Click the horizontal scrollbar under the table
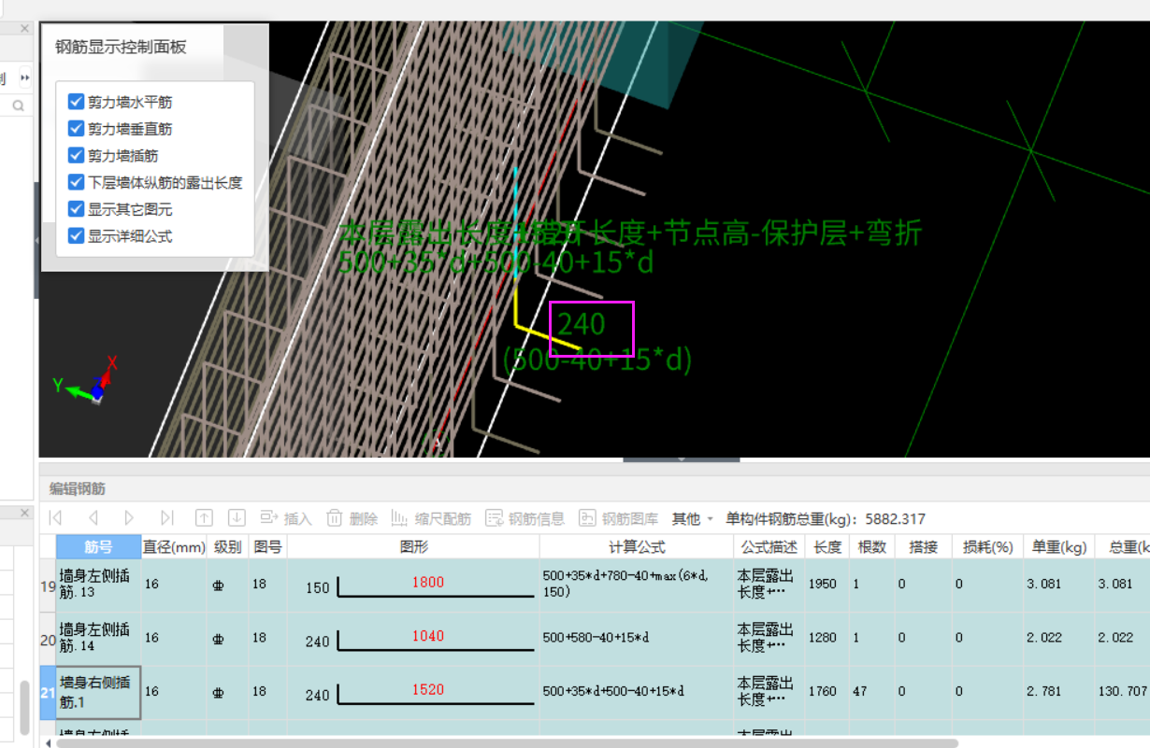1150x748 pixels. click(x=507, y=742)
